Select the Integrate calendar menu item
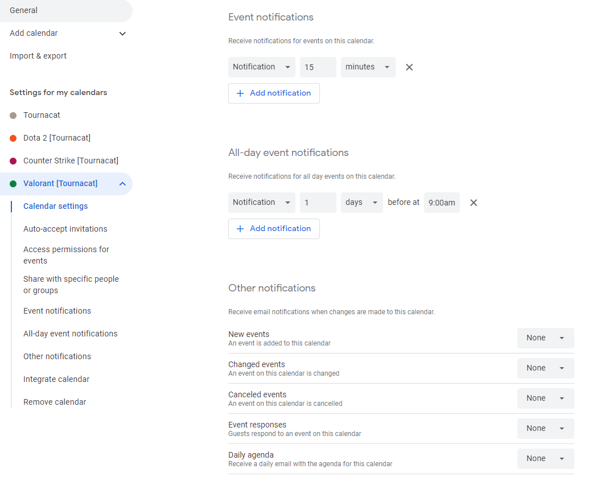The height and width of the screenshot is (481, 592). [55, 379]
